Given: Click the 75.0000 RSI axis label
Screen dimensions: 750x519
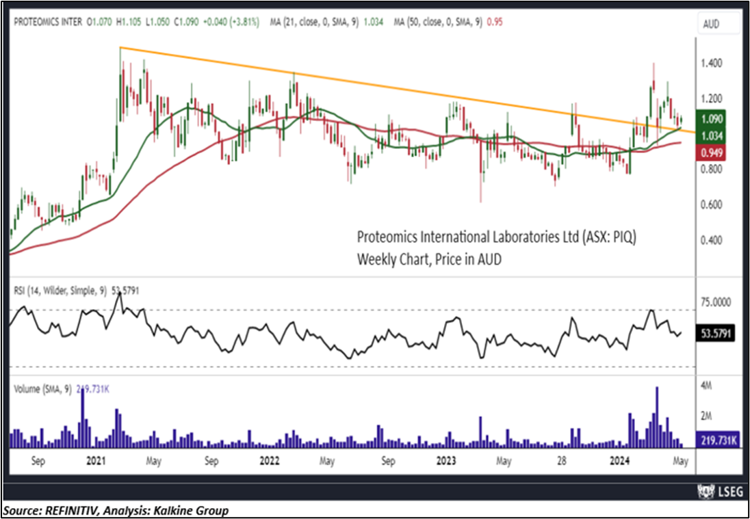Looking at the screenshot, I should (716, 302).
